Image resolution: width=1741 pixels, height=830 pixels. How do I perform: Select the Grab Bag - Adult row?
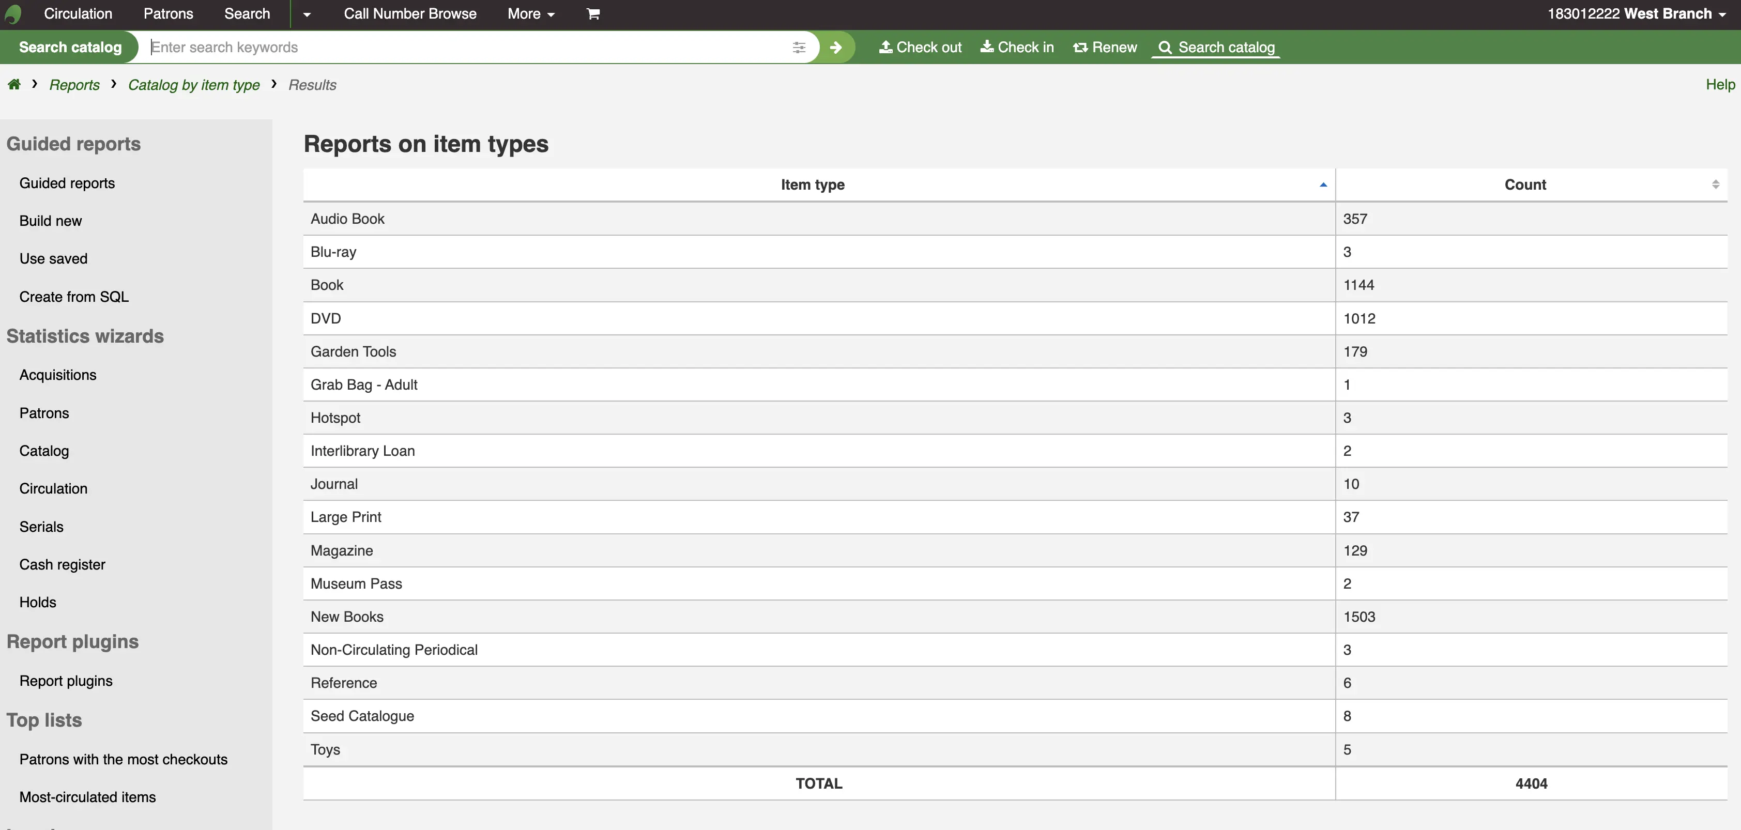click(1015, 385)
